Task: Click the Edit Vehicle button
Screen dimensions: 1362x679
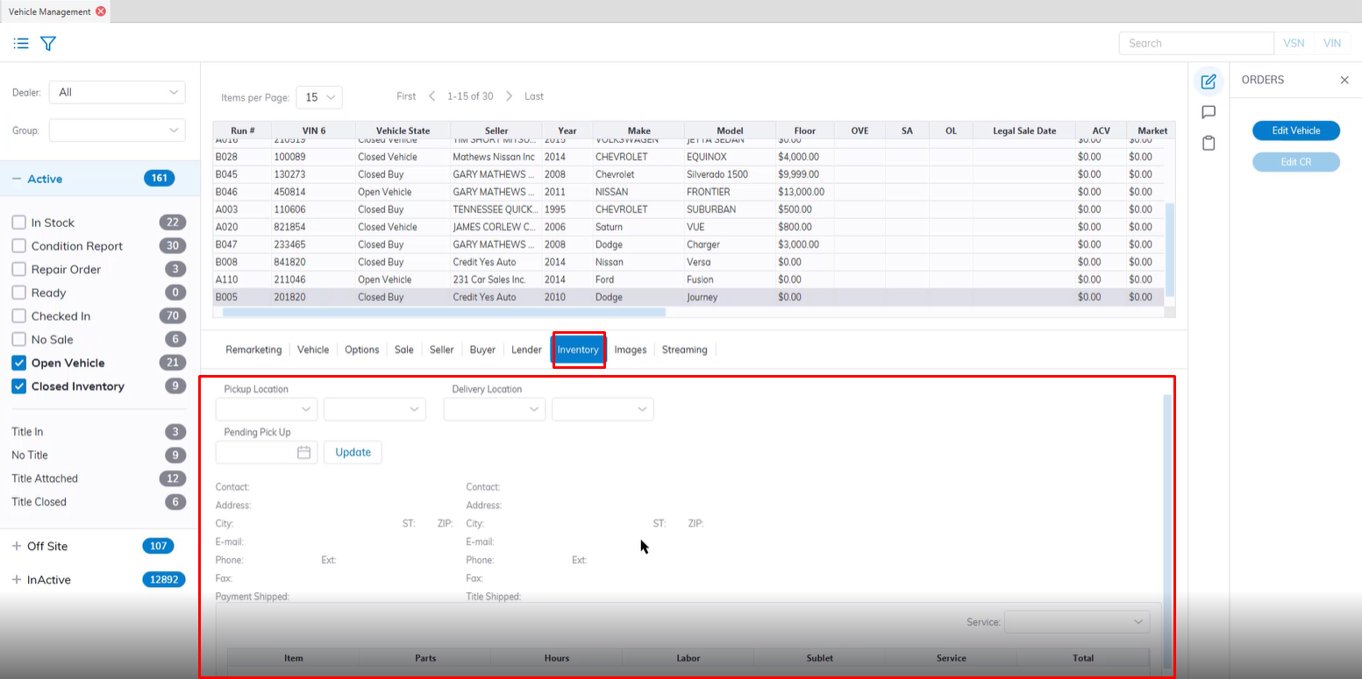Action: (x=1295, y=131)
